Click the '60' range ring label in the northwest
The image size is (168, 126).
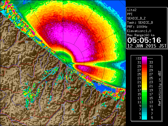(31, 9)
